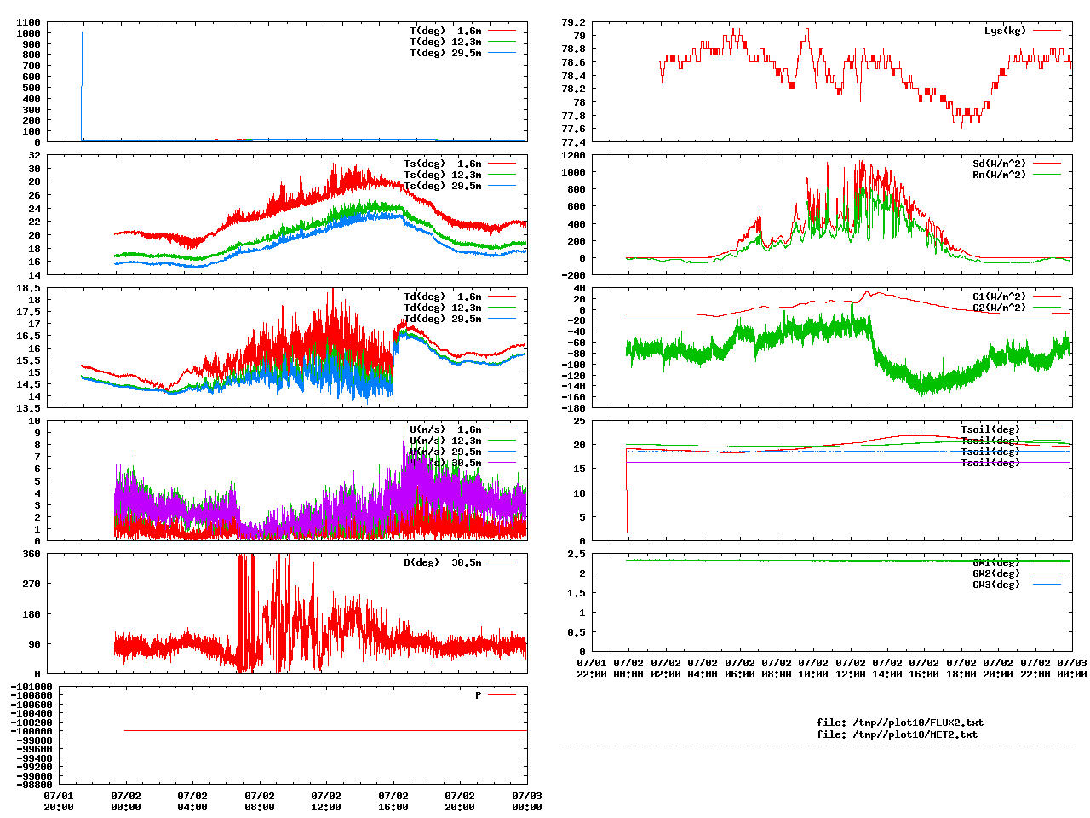Click the "1100" y-axis tick label
Viewport: 1090px width, 818px height.
pyautogui.click(x=28, y=22)
